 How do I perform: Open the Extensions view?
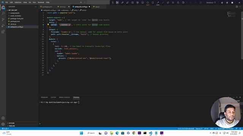click(3, 32)
